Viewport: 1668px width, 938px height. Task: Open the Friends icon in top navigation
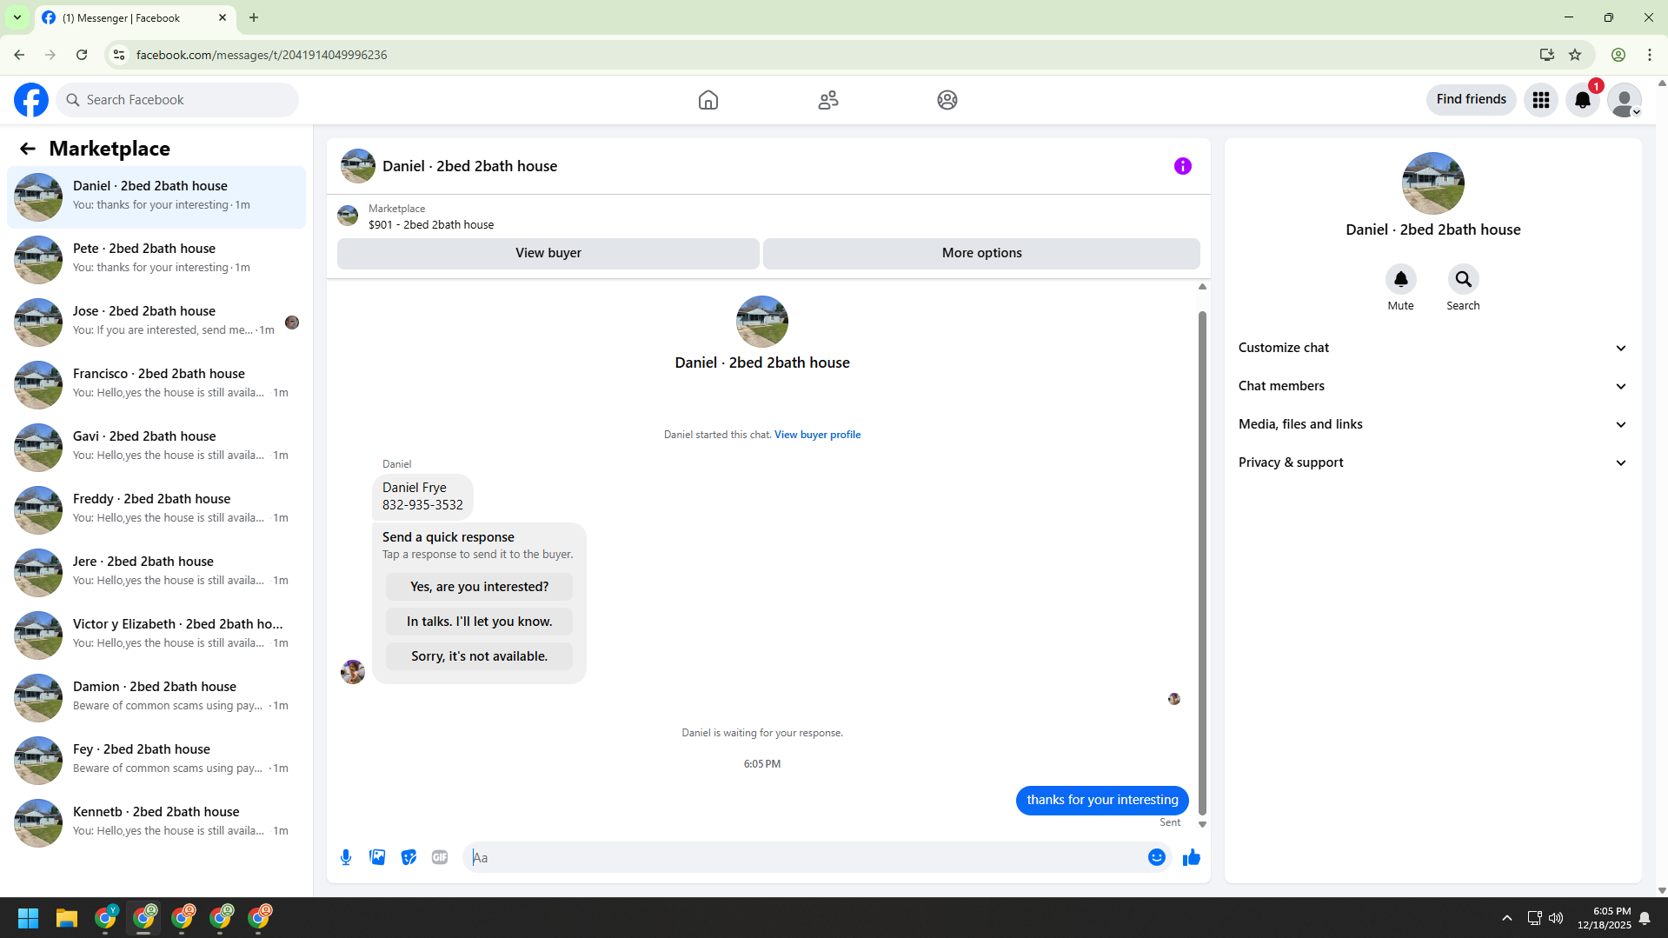point(828,100)
